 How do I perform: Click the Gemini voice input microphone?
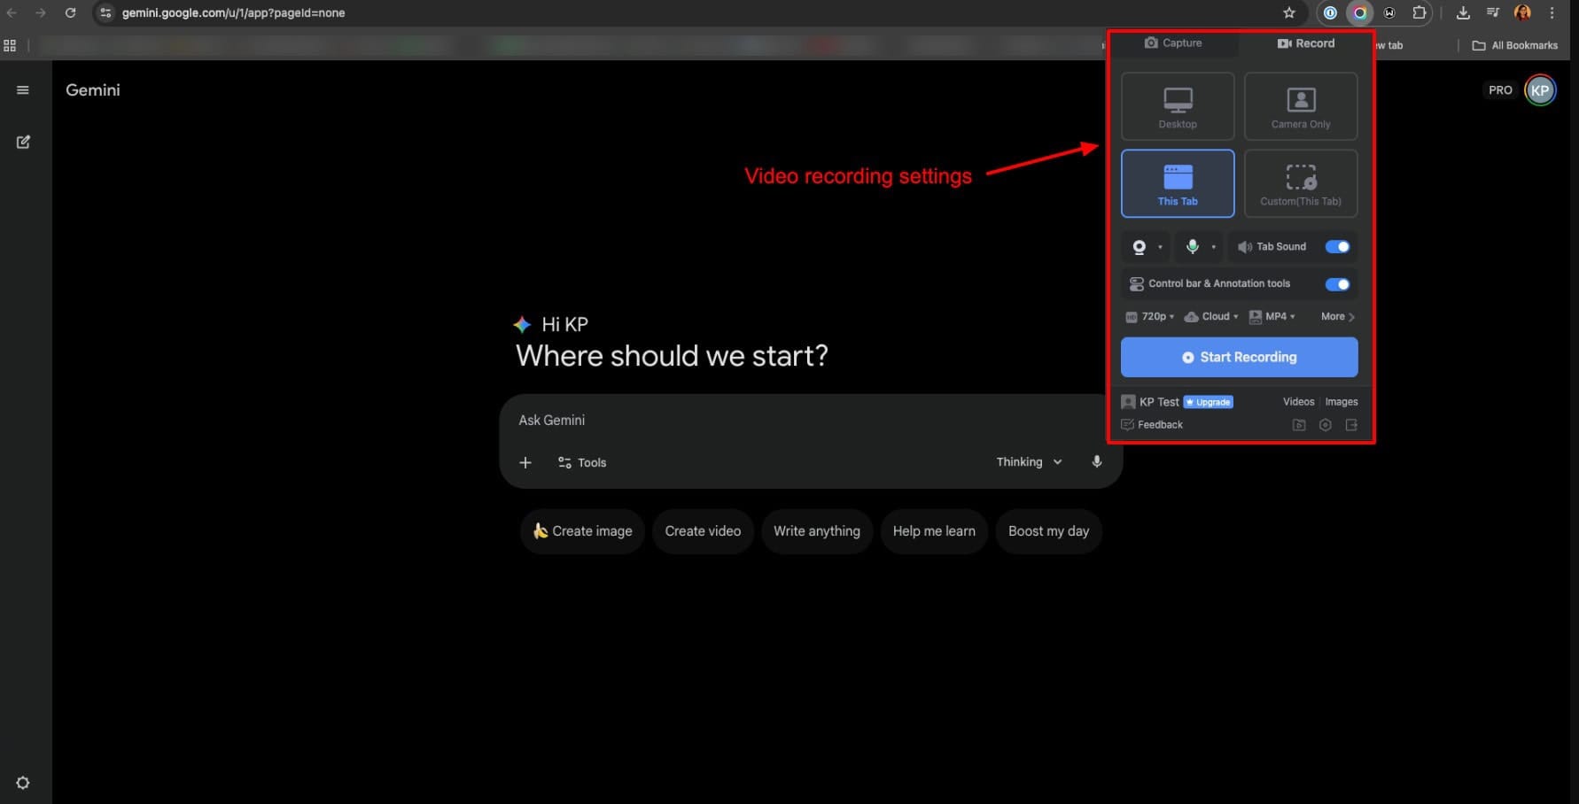pyautogui.click(x=1096, y=462)
